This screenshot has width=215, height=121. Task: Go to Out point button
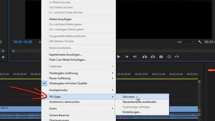click(135, 57)
